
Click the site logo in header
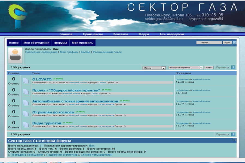pos(16,16)
